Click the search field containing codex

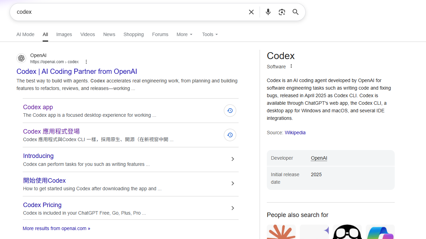[x=131, y=12]
